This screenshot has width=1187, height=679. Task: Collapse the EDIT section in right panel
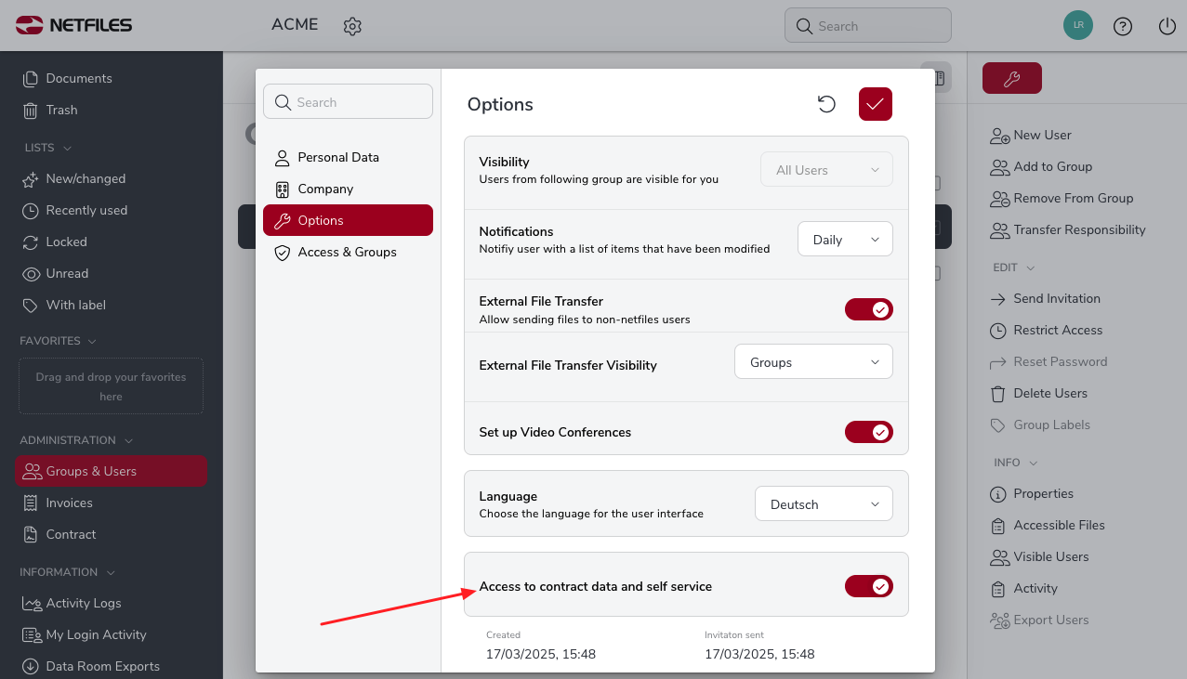tap(1014, 268)
